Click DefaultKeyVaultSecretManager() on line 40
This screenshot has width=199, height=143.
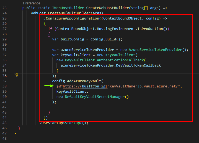click(97, 97)
